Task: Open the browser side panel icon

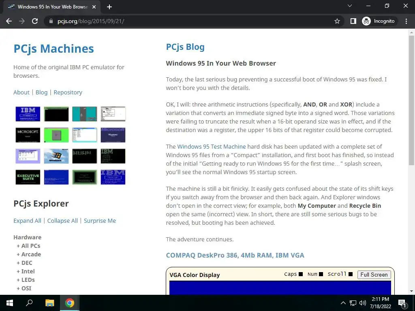Action: (353, 21)
